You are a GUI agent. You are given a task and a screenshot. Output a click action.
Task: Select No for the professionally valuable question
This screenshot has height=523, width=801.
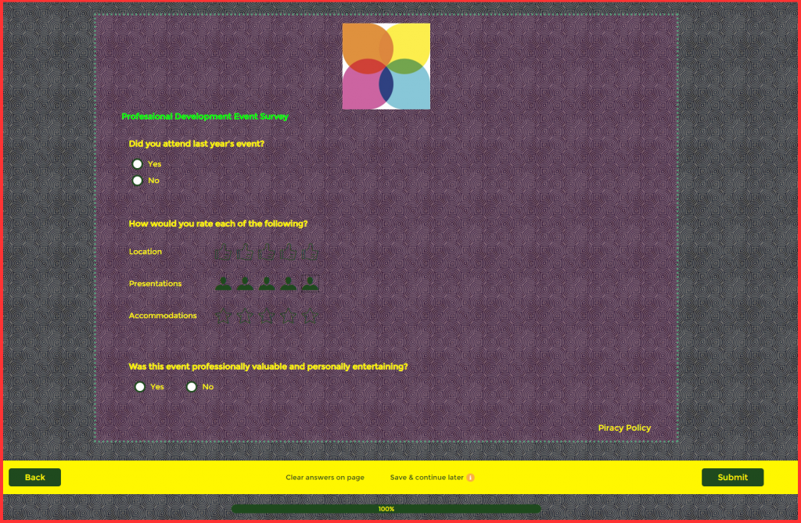pos(192,386)
